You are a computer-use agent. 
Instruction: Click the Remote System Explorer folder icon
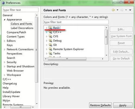51,49
